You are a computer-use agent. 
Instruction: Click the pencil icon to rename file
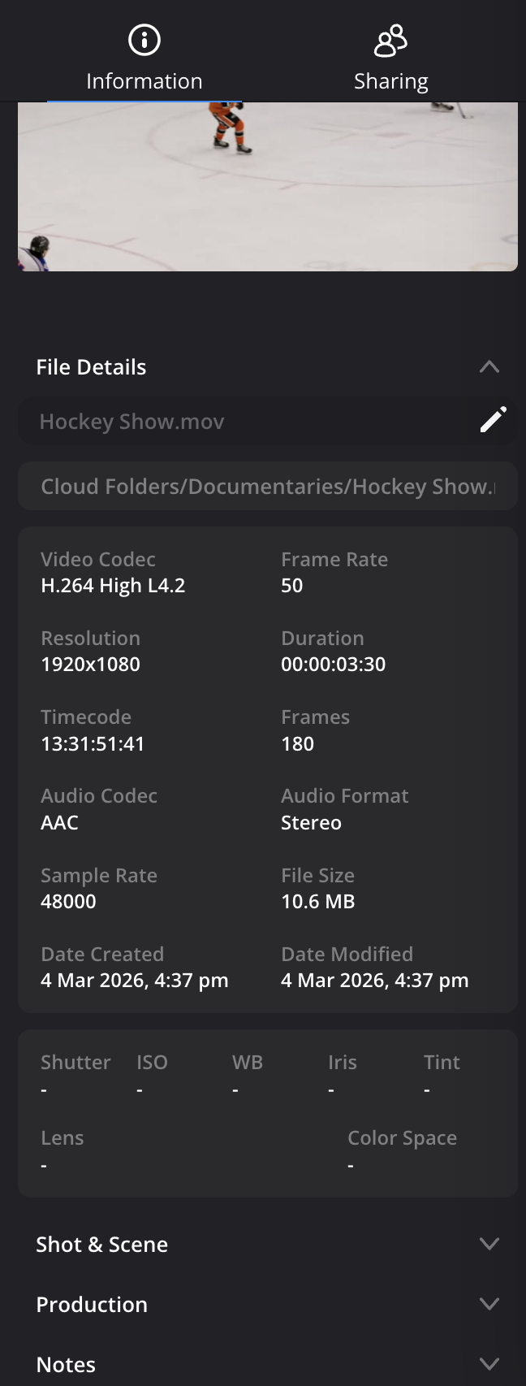[x=494, y=418]
